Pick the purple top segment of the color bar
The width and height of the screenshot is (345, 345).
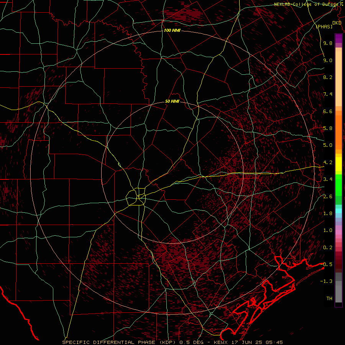coord(338,38)
